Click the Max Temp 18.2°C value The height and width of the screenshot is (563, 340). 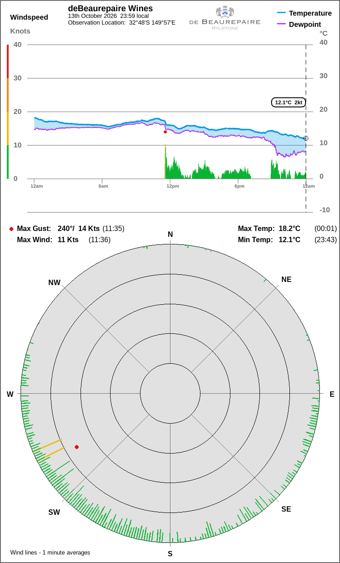point(289,229)
